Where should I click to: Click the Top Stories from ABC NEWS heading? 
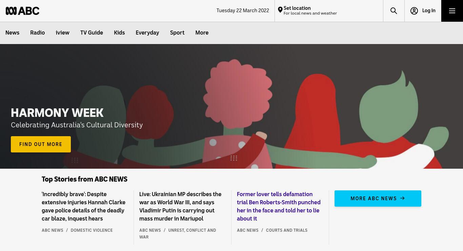(84, 179)
